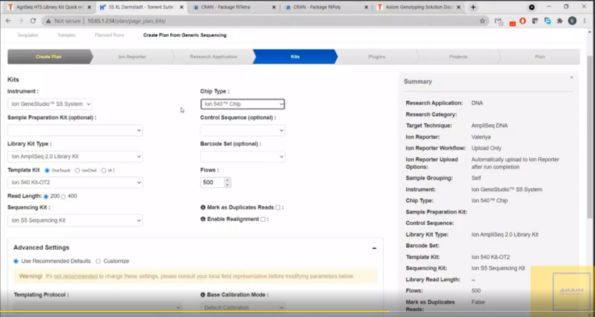Bookmark this page with the star icon
This screenshot has height=317, width=595.
click(482, 20)
